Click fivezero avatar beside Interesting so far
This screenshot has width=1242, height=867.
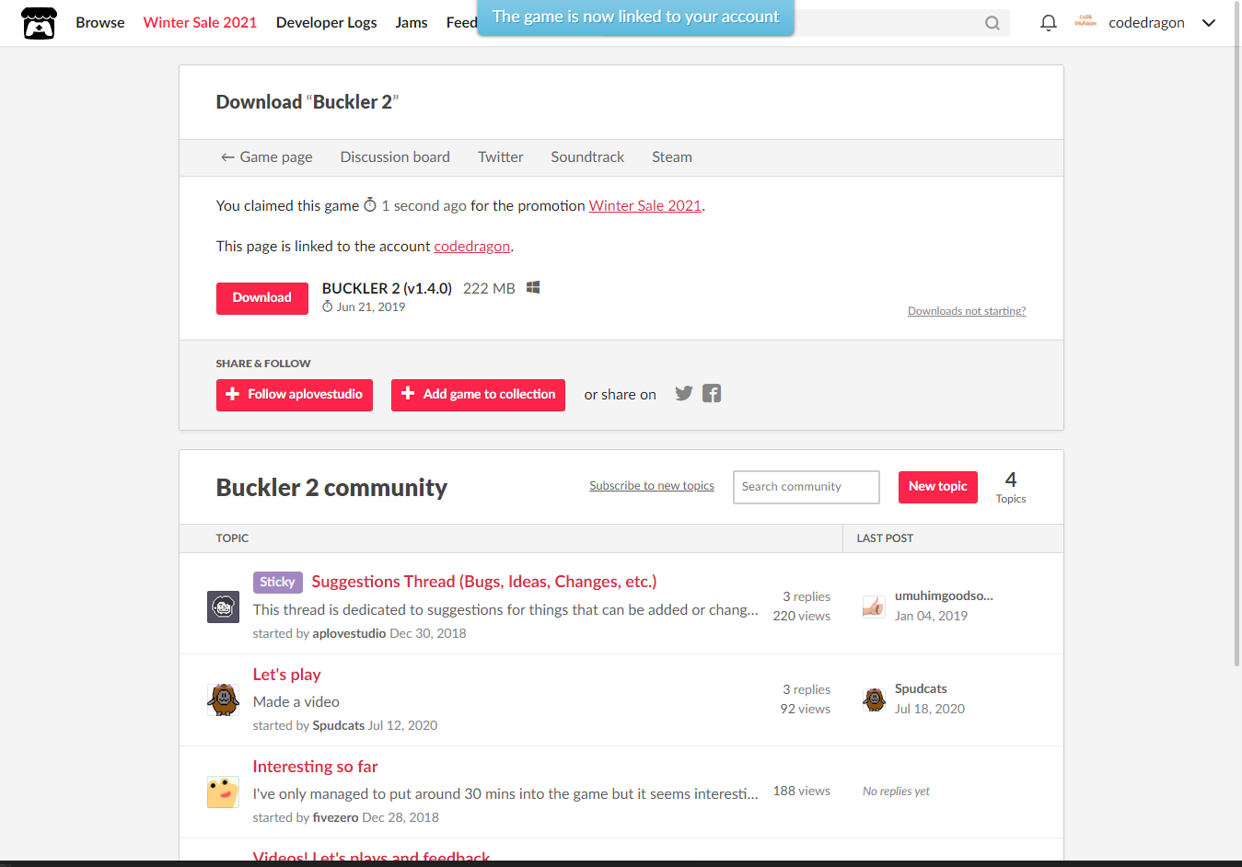[224, 792]
